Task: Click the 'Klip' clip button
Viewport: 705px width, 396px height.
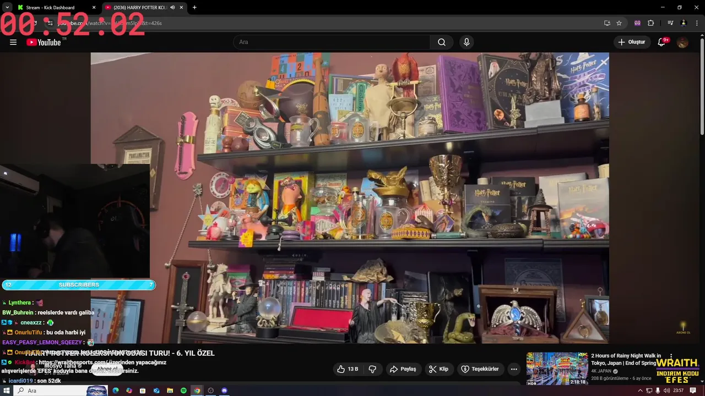Action: click(438, 369)
